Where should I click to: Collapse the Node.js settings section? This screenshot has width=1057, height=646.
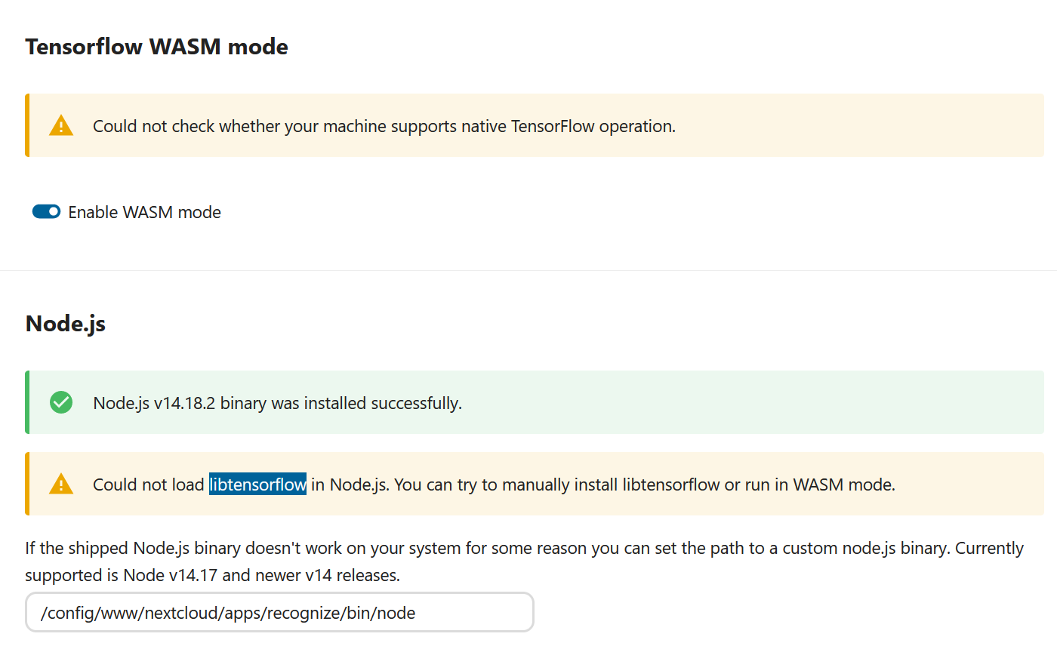(65, 323)
